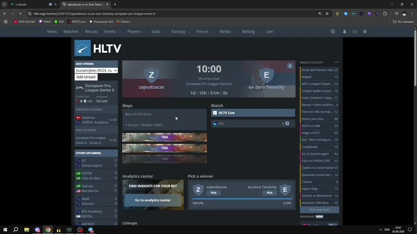Pick zajezdzacze as the winner

pos(213,193)
